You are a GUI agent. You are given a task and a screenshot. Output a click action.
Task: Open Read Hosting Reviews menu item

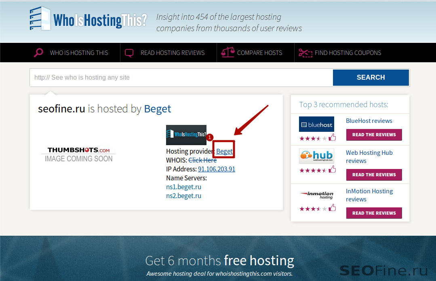[x=173, y=53]
